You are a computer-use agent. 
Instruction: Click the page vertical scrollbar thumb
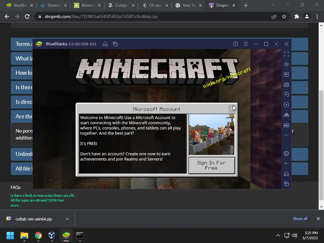[321, 145]
